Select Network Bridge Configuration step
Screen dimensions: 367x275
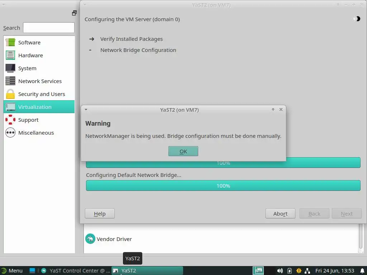tap(138, 50)
